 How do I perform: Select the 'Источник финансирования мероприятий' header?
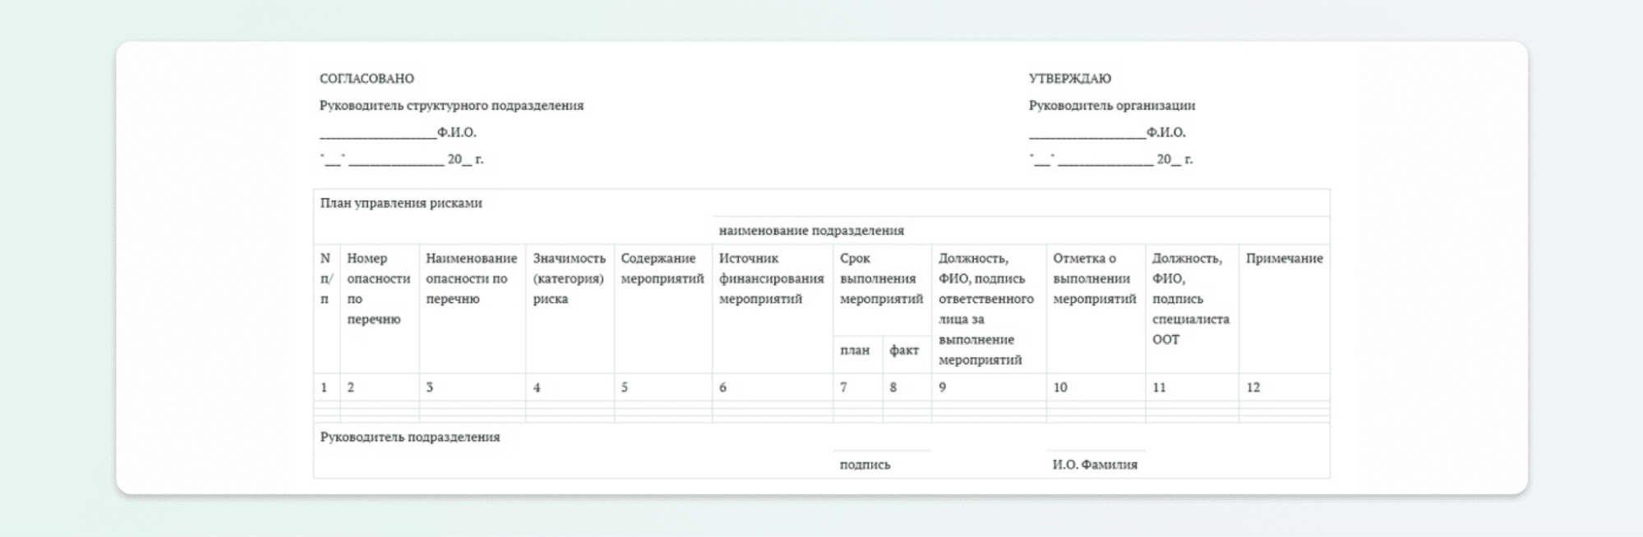[771, 278]
